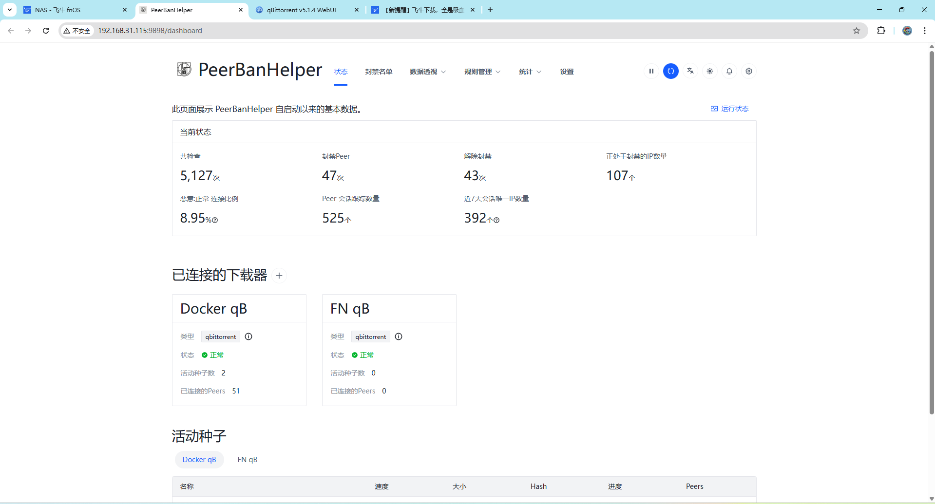The image size is (935, 504).
Task: Open the tab search dropdown arrow
Action: (10, 10)
